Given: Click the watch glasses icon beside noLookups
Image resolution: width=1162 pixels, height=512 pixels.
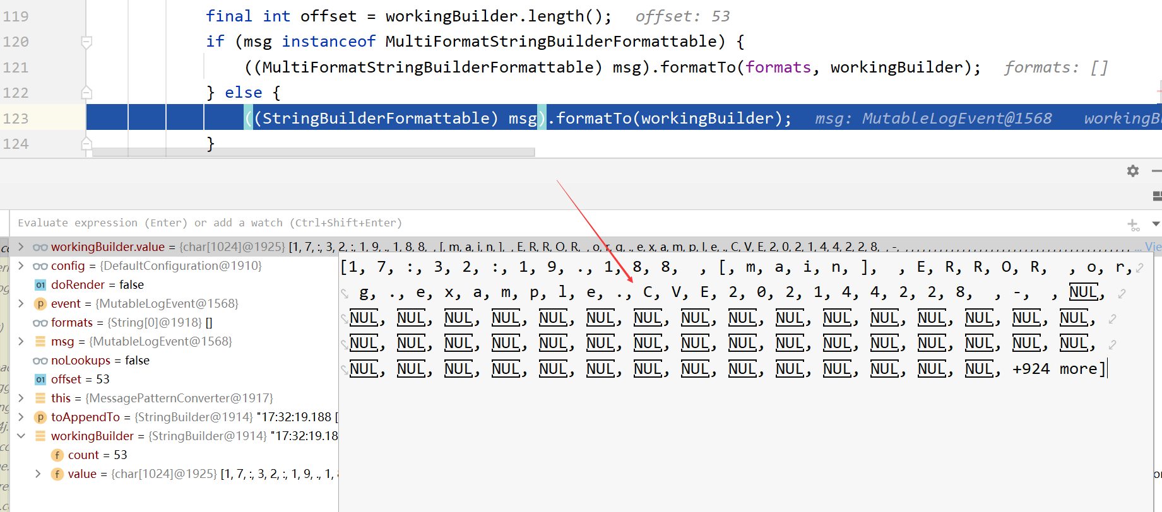Looking at the screenshot, I should coord(40,361).
